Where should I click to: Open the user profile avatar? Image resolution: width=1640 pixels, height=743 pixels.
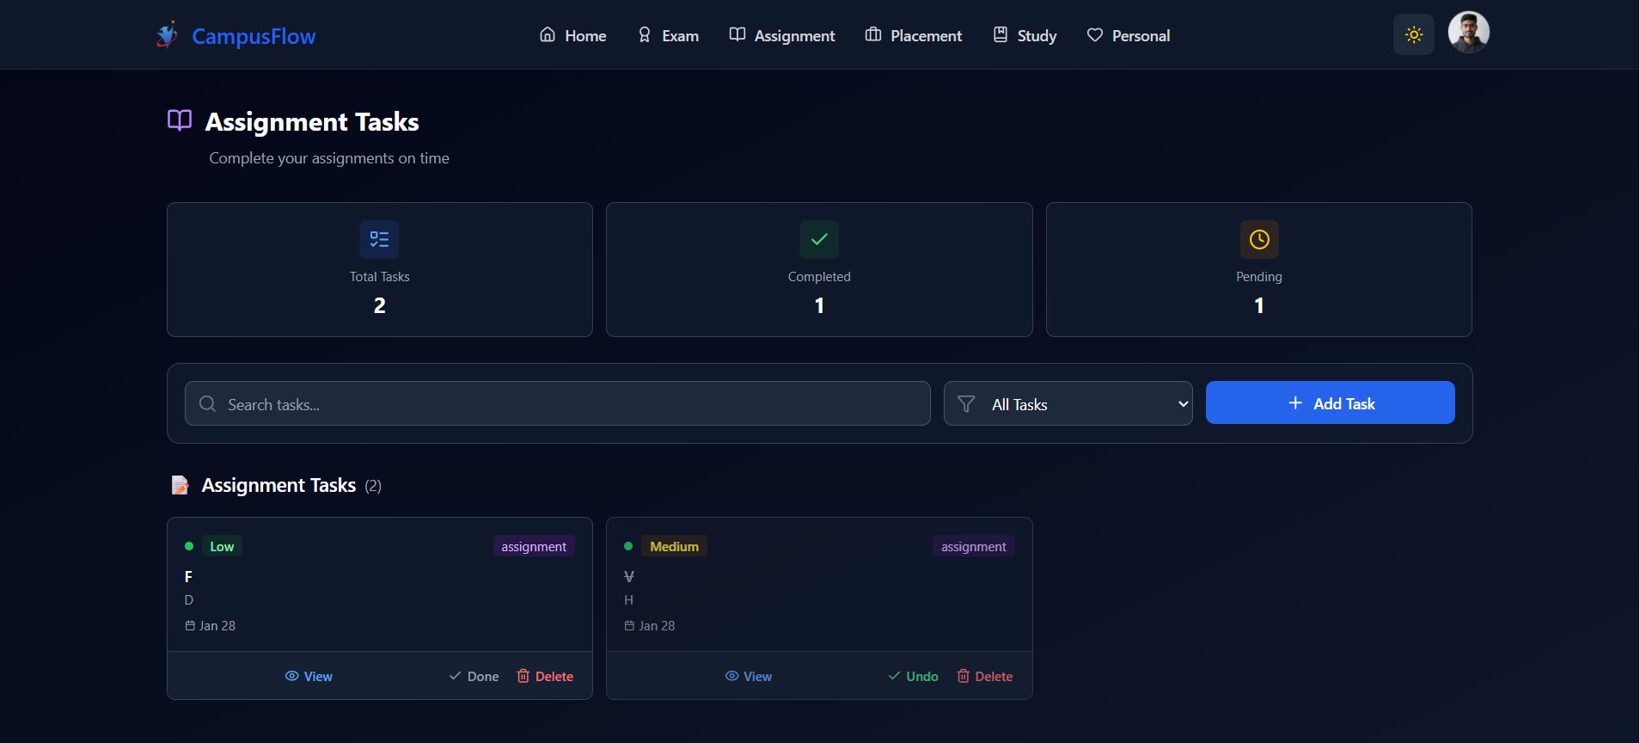pyautogui.click(x=1468, y=33)
